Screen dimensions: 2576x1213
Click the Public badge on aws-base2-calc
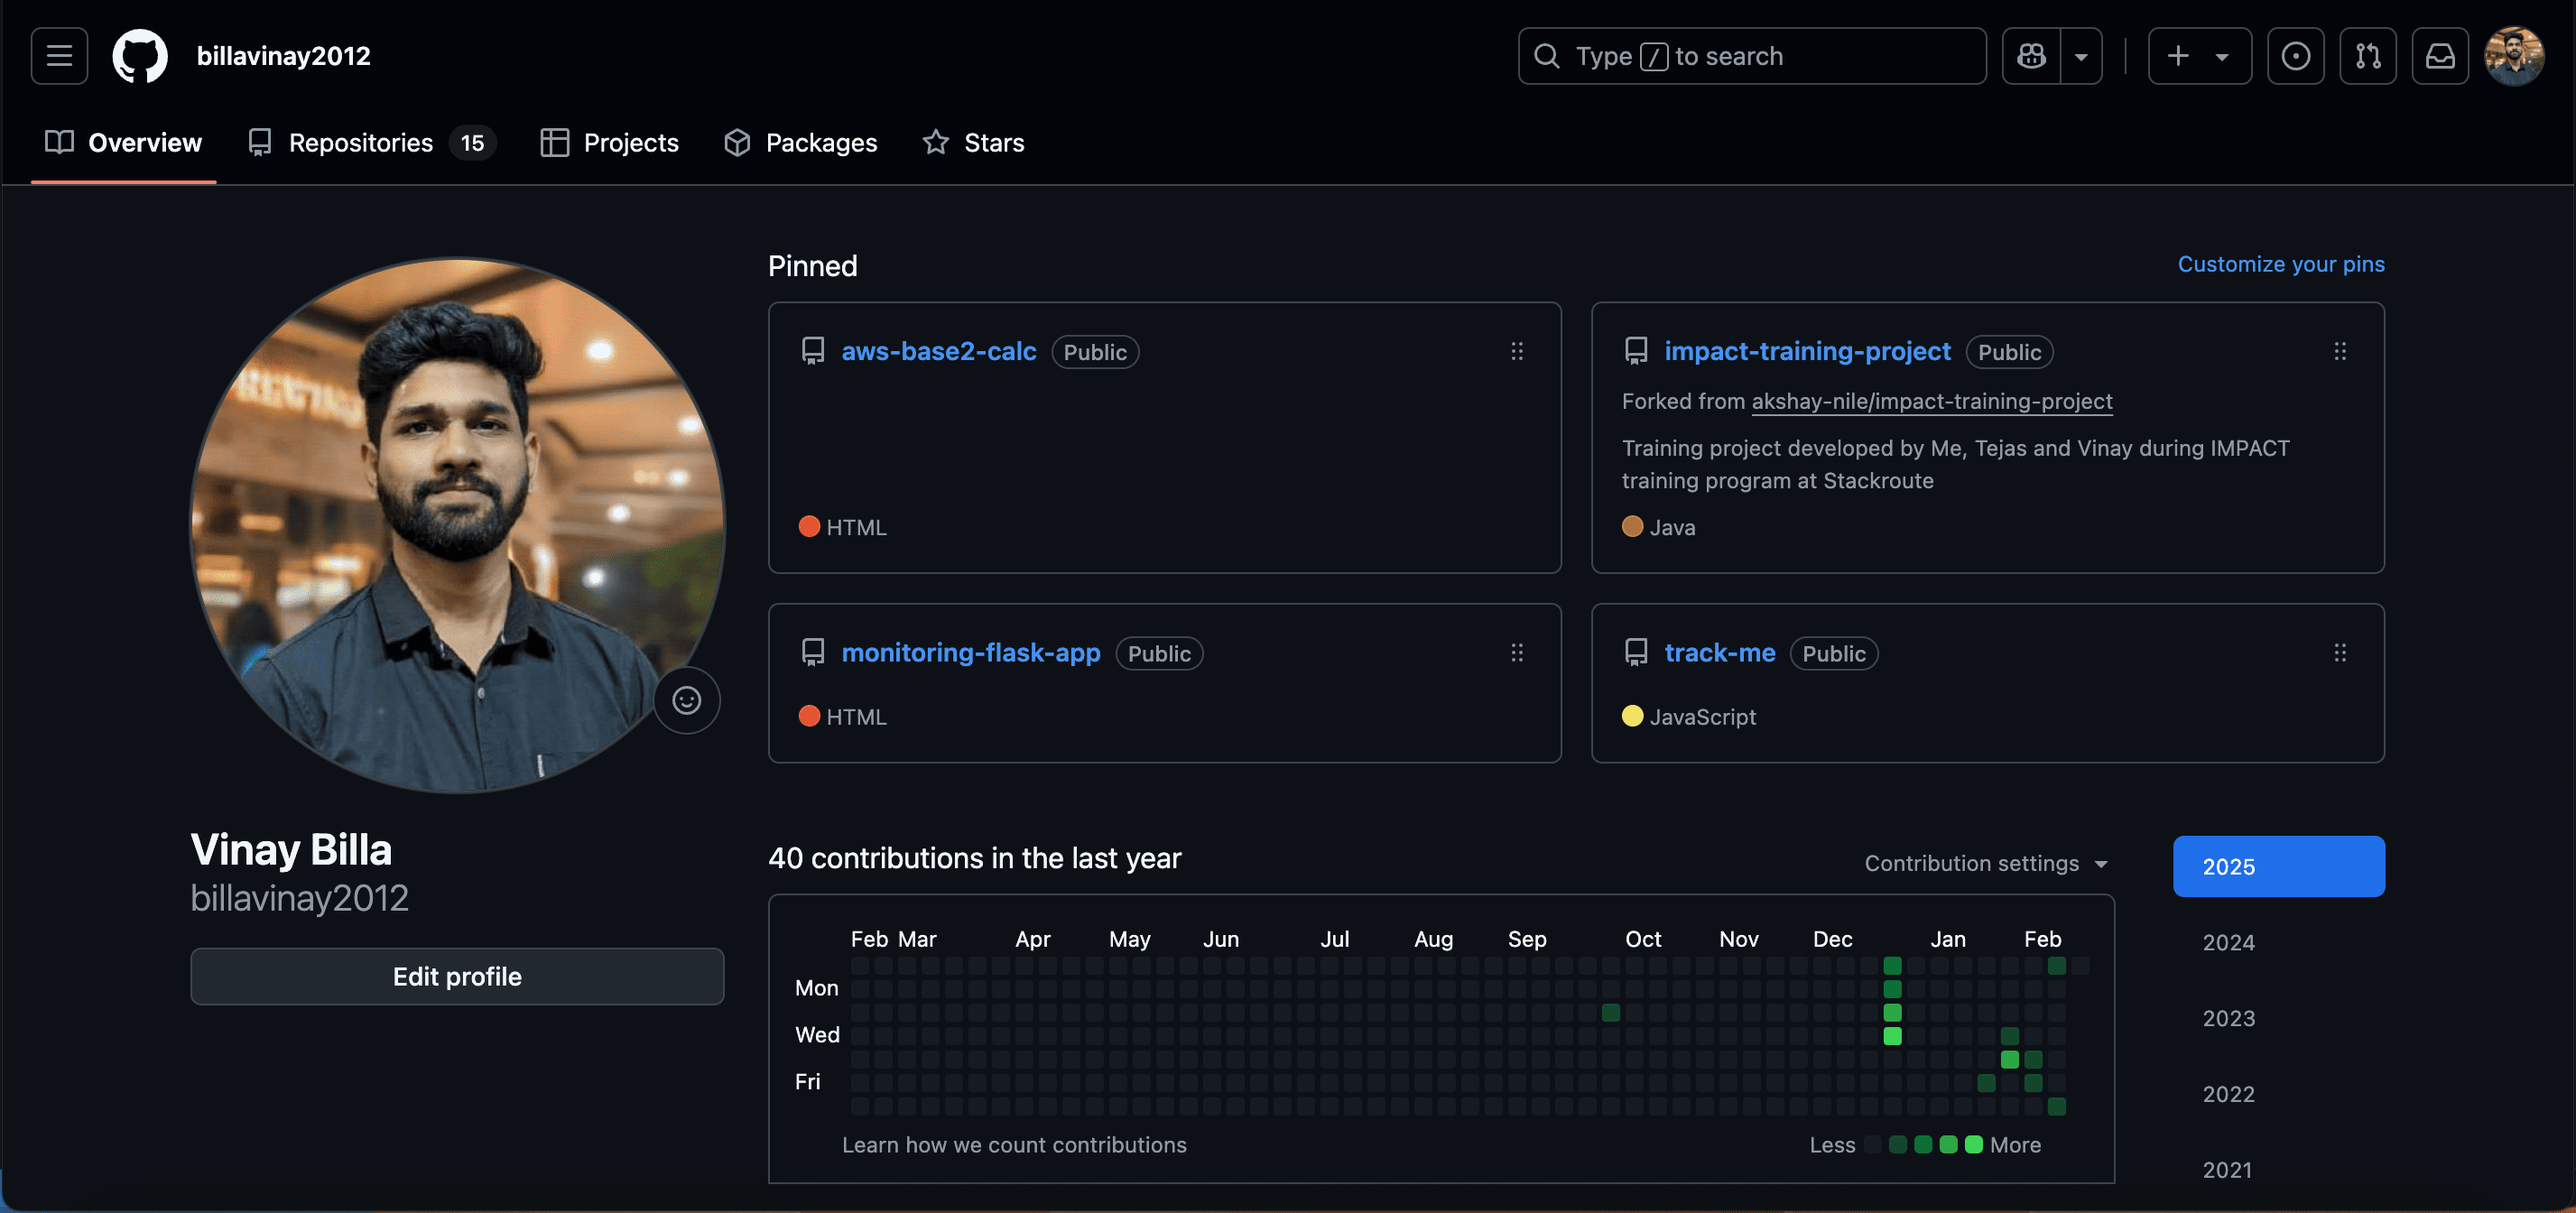coord(1095,352)
